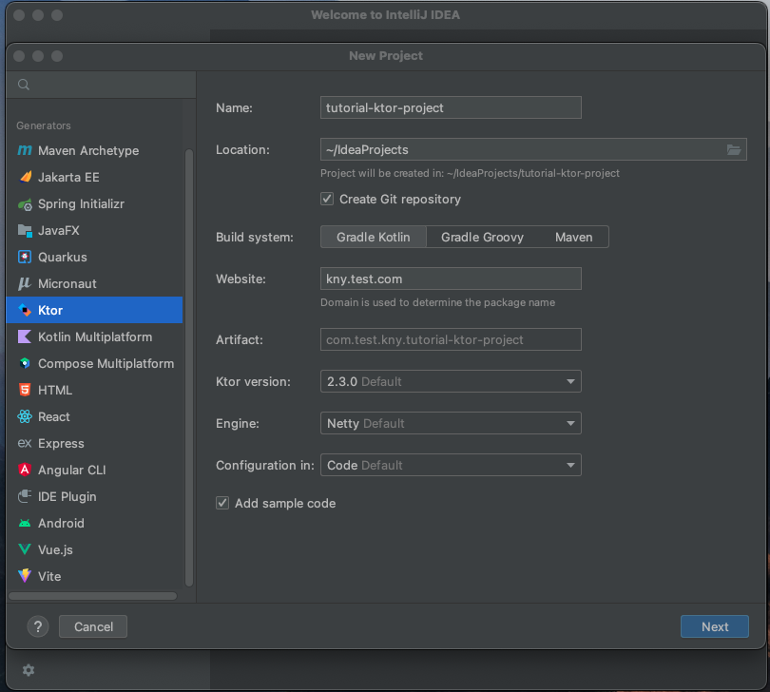Viewport: 770px width, 692px height.
Task: Select the Maven Archetype generator icon
Action: pyautogui.click(x=25, y=150)
